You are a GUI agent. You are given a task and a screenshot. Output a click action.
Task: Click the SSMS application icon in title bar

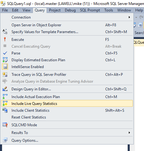pyautogui.click(x=3, y=3)
